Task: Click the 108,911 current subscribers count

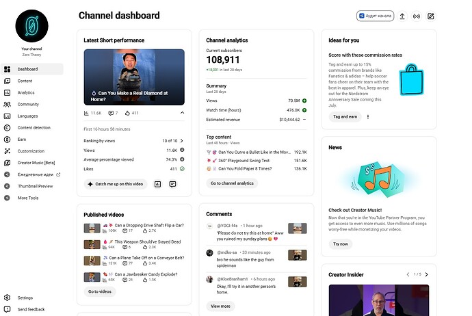Action: click(x=223, y=60)
